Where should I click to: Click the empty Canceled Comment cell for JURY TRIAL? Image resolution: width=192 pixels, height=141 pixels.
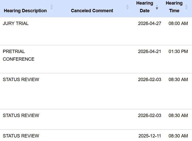click(92, 31)
